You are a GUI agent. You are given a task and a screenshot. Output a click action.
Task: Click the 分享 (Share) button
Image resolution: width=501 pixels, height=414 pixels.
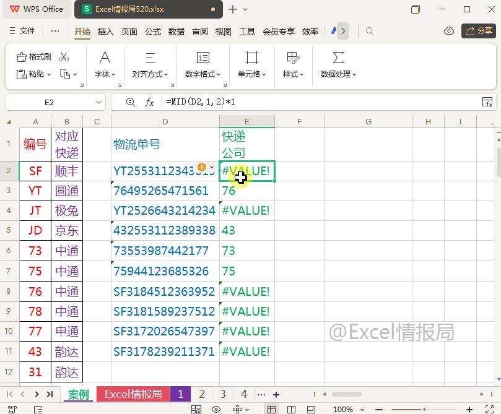pos(478,30)
